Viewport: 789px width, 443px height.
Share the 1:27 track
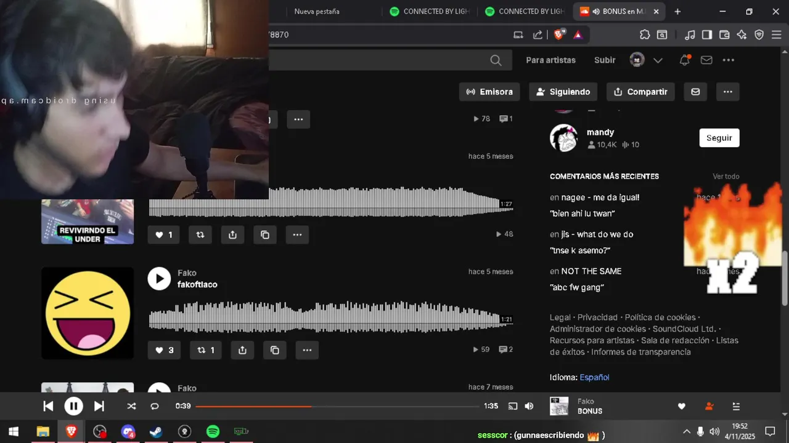tap(232, 234)
